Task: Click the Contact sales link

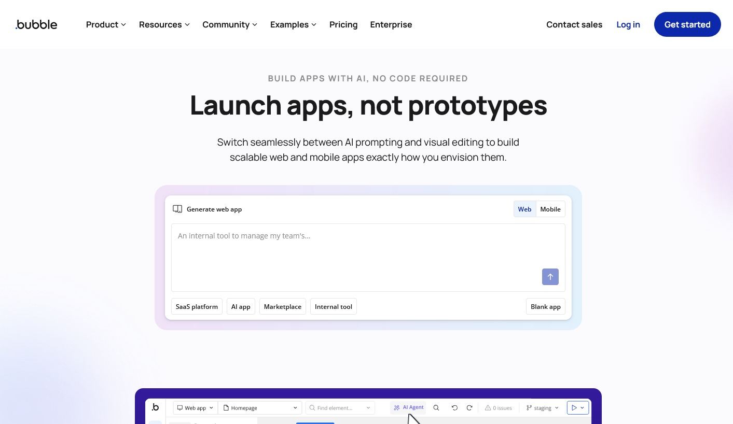Action: (x=574, y=24)
